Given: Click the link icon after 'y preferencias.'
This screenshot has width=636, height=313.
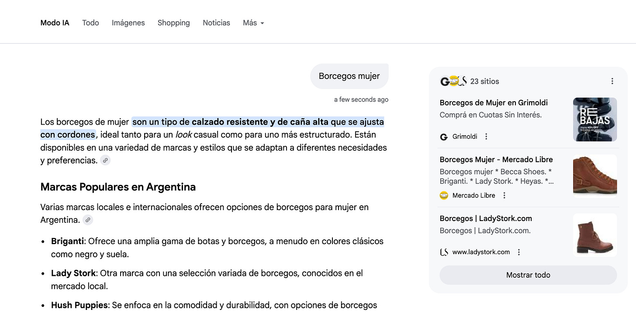Looking at the screenshot, I should coord(105,160).
